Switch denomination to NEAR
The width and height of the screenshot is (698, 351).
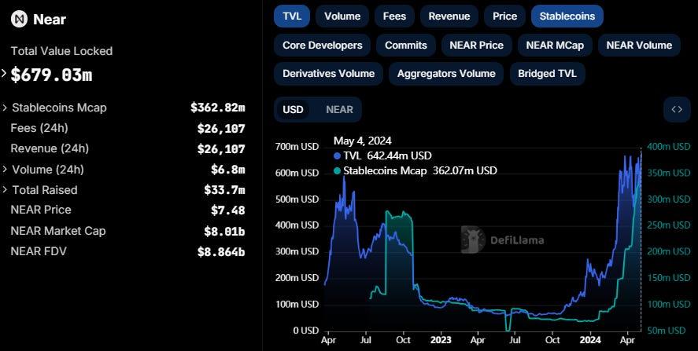click(339, 109)
